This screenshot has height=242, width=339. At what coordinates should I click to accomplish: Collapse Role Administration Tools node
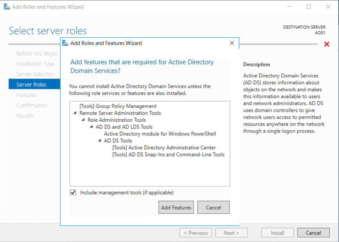(x=83, y=120)
